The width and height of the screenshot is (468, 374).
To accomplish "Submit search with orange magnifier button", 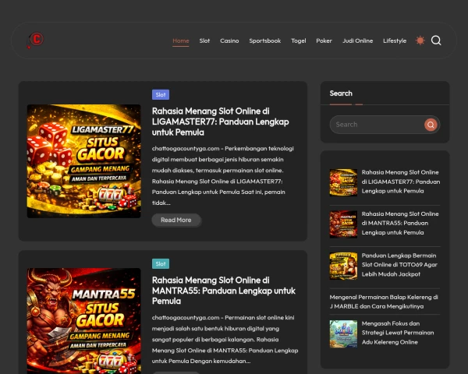I will pos(431,125).
